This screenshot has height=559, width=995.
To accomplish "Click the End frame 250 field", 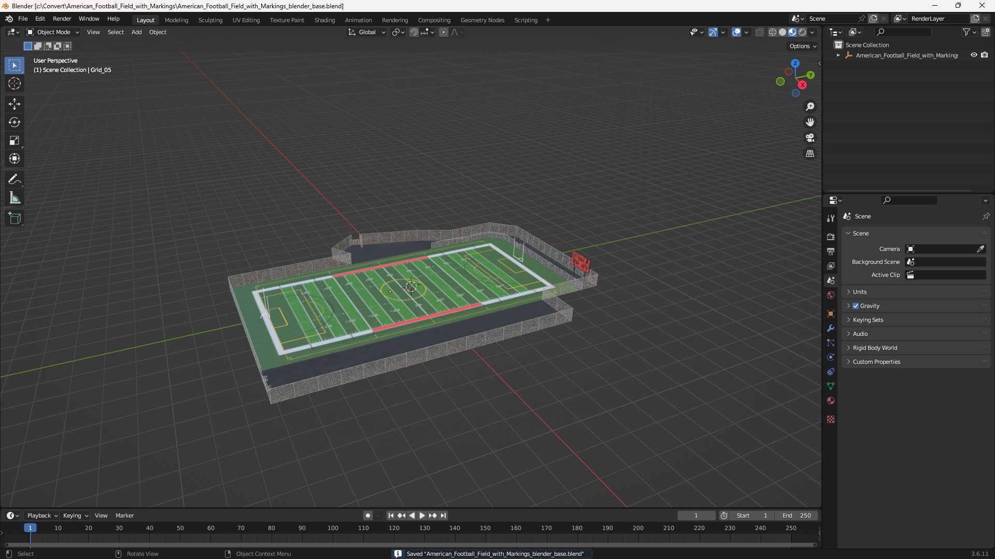I will tap(797, 516).
